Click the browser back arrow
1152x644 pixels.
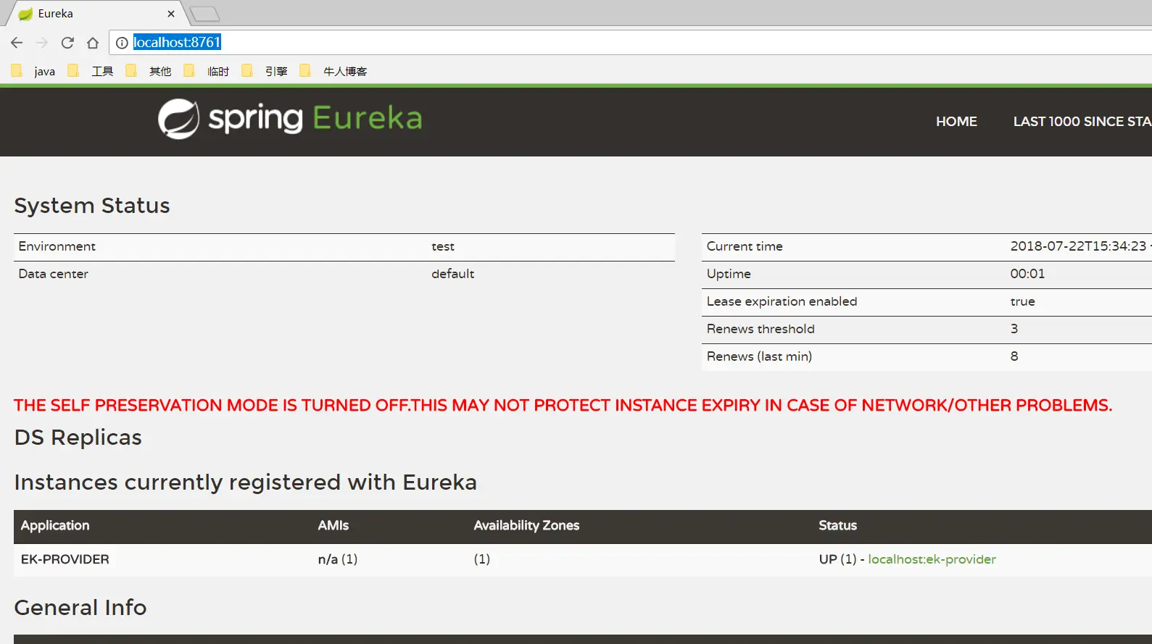[x=17, y=43]
